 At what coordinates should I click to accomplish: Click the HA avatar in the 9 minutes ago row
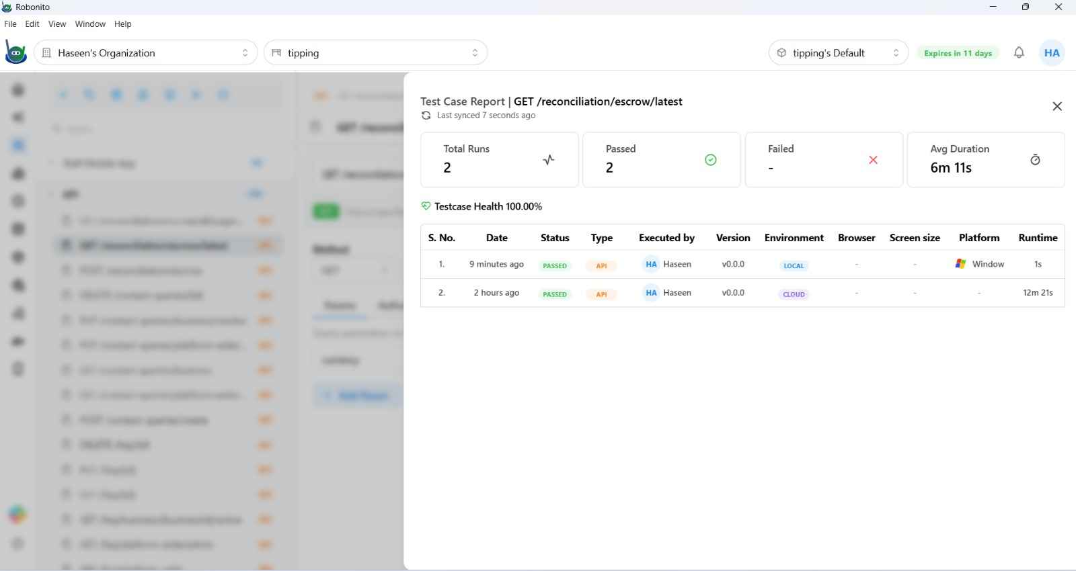point(651,264)
